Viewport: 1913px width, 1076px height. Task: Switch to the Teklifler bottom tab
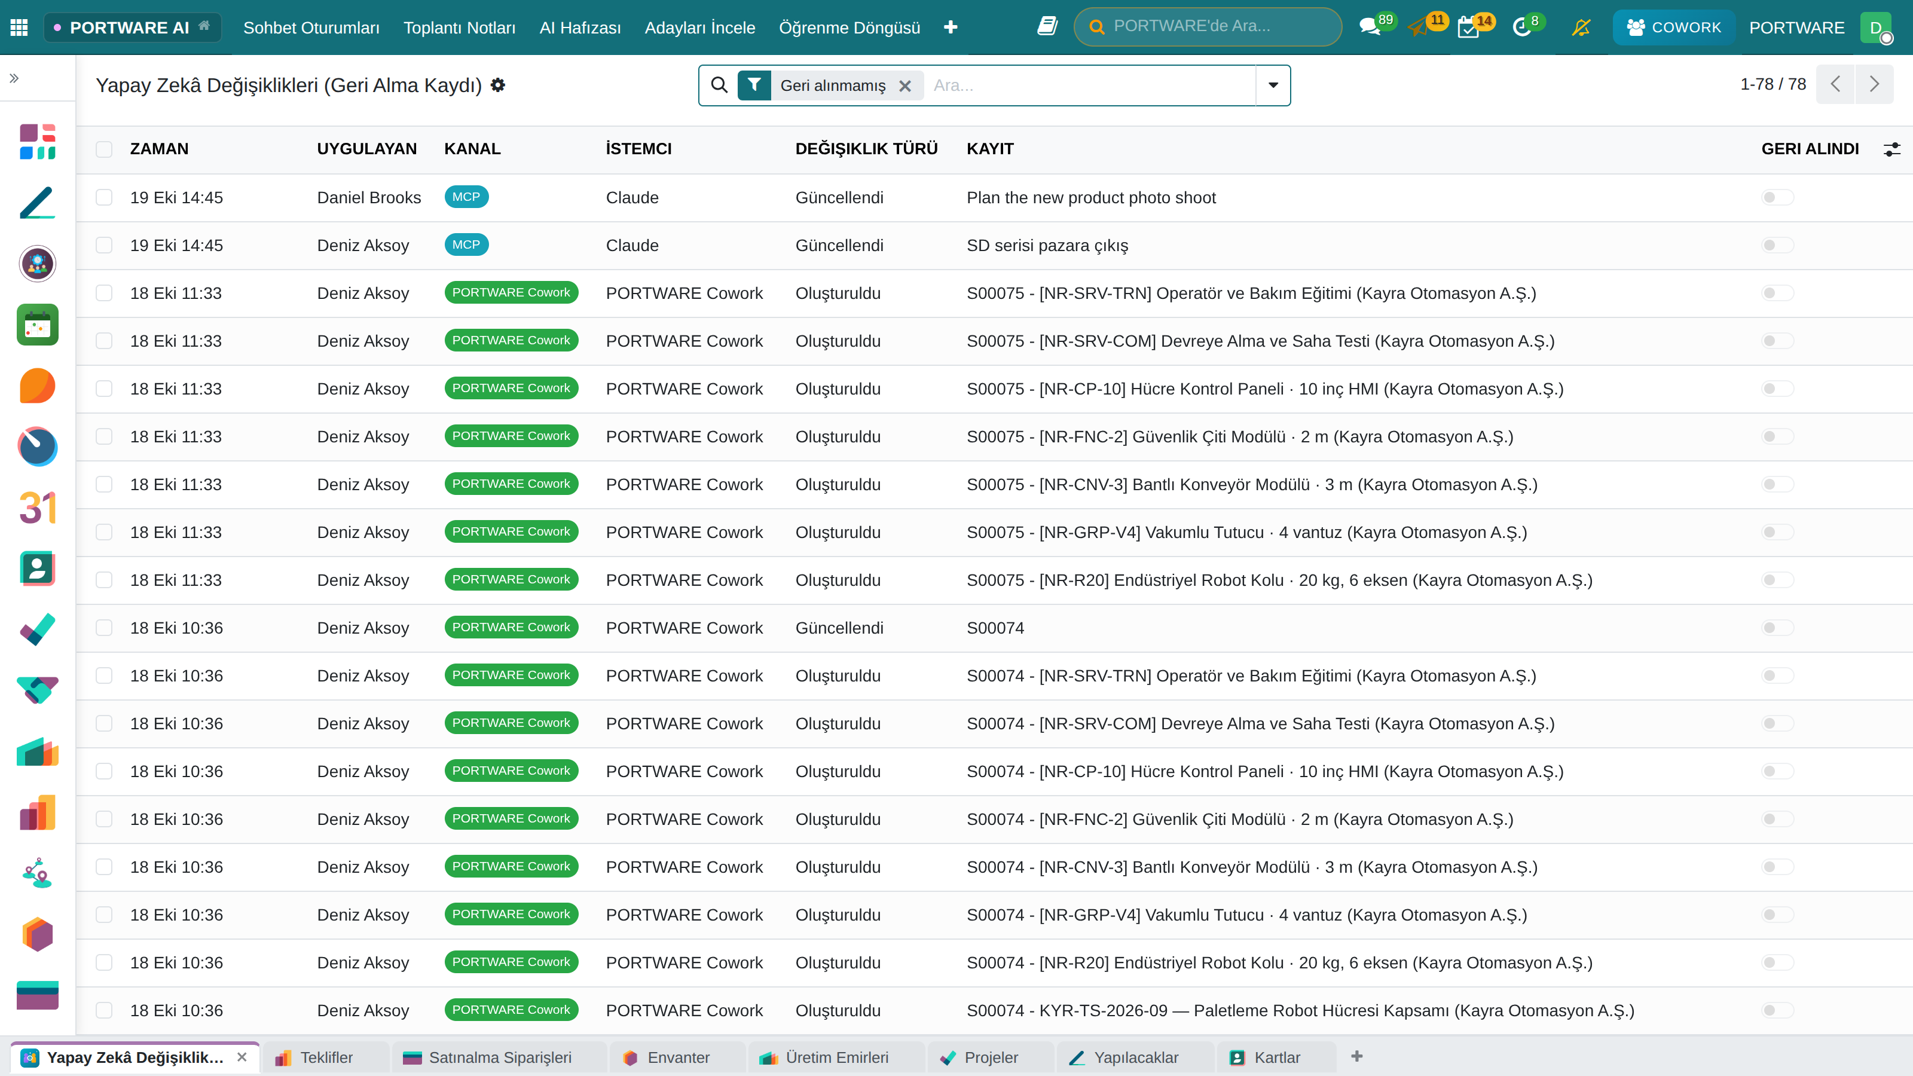coord(326,1057)
